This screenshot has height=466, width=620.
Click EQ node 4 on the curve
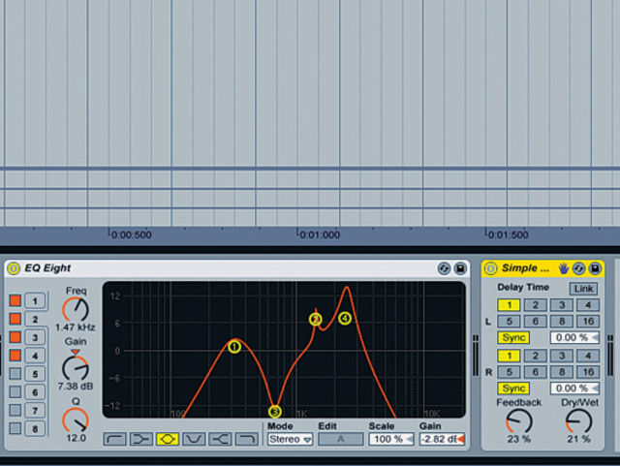tap(345, 318)
